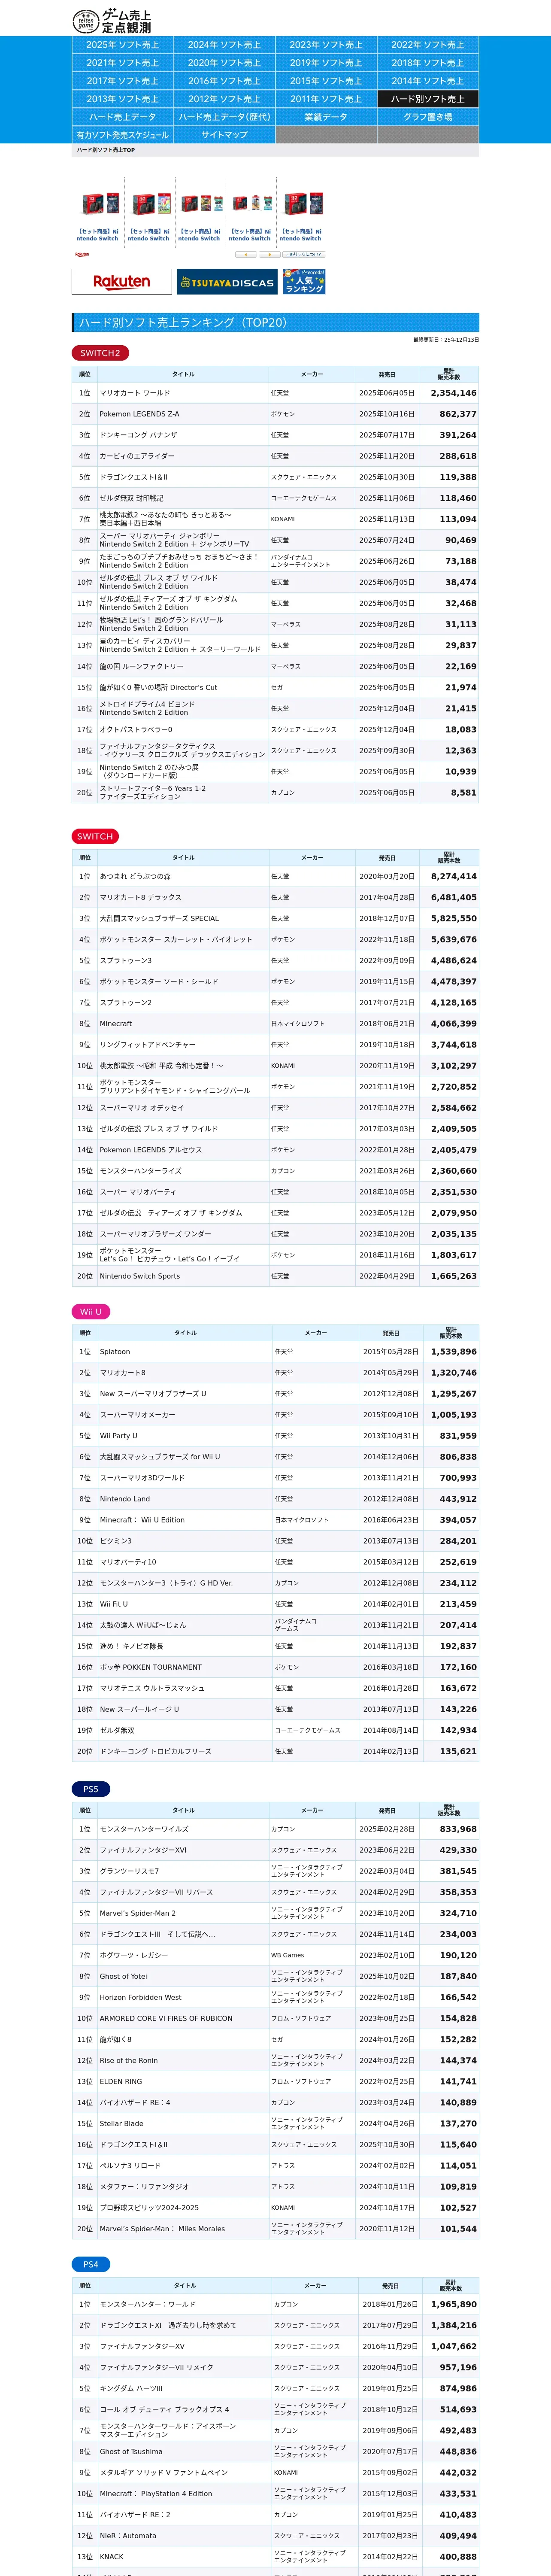
Task: Click the third Nintendo Switch set link text
Action: pos(199,235)
